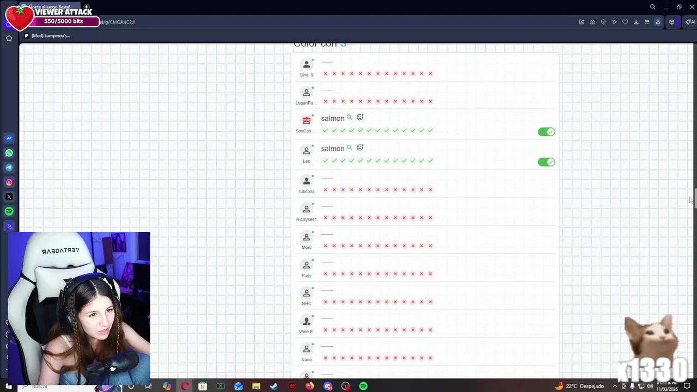697x392 pixels.
Task: Open bookmarks star in sidebar
Action: [9, 38]
